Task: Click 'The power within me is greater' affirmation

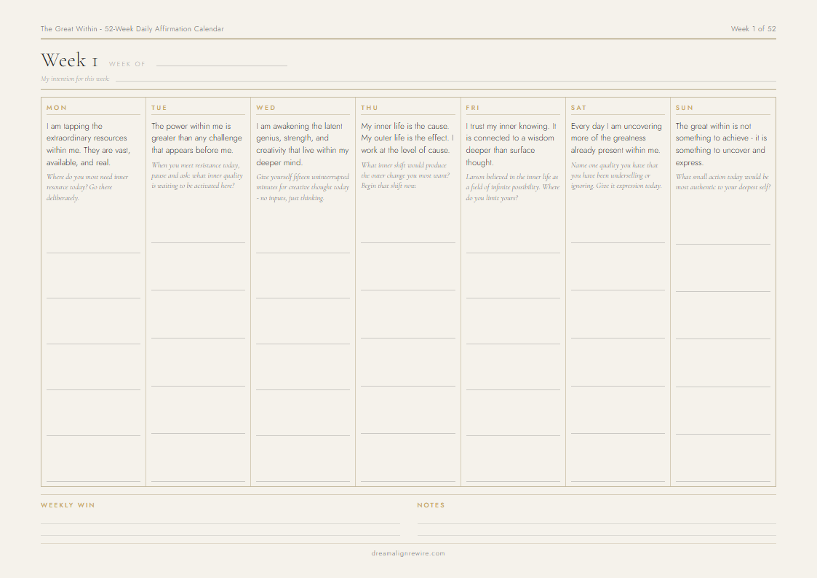Action: (x=196, y=138)
